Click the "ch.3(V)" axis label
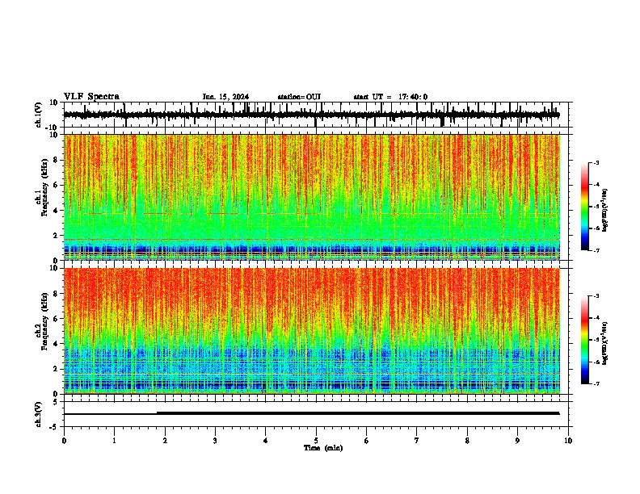Screen dimensions: 640x494 [39, 414]
